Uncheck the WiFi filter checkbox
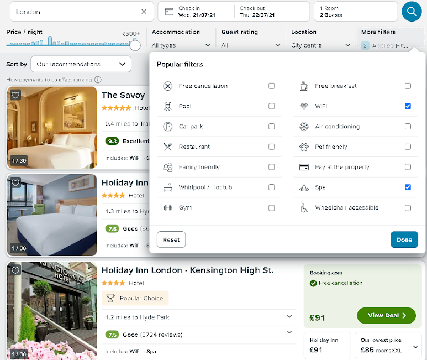The height and width of the screenshot is (360, 427). tap(408, 106)
